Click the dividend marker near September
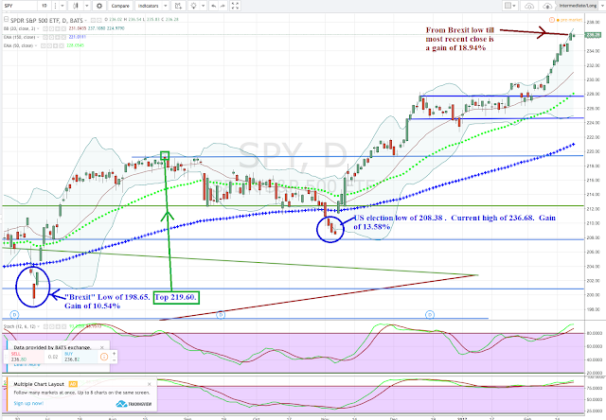The height and width of the screenshot is (420, 606). pyautogui.click(x=221, y=315)
